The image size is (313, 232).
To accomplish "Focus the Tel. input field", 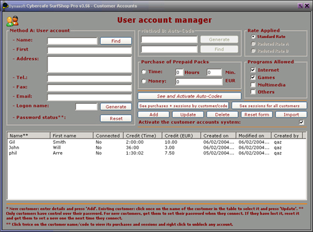I will [x=90, y=79].
